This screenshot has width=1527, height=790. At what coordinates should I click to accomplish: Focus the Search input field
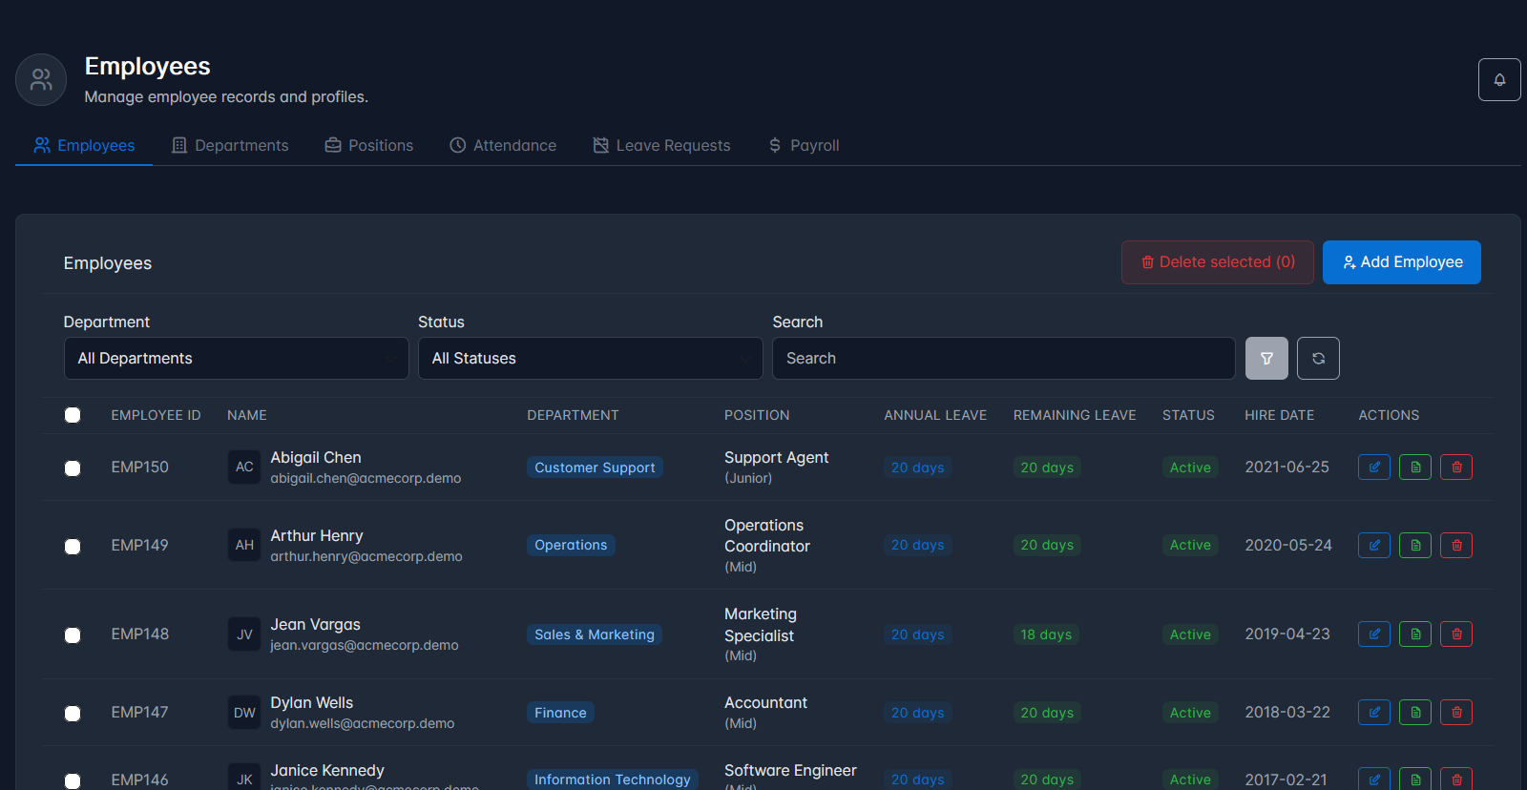point(1004,358)
